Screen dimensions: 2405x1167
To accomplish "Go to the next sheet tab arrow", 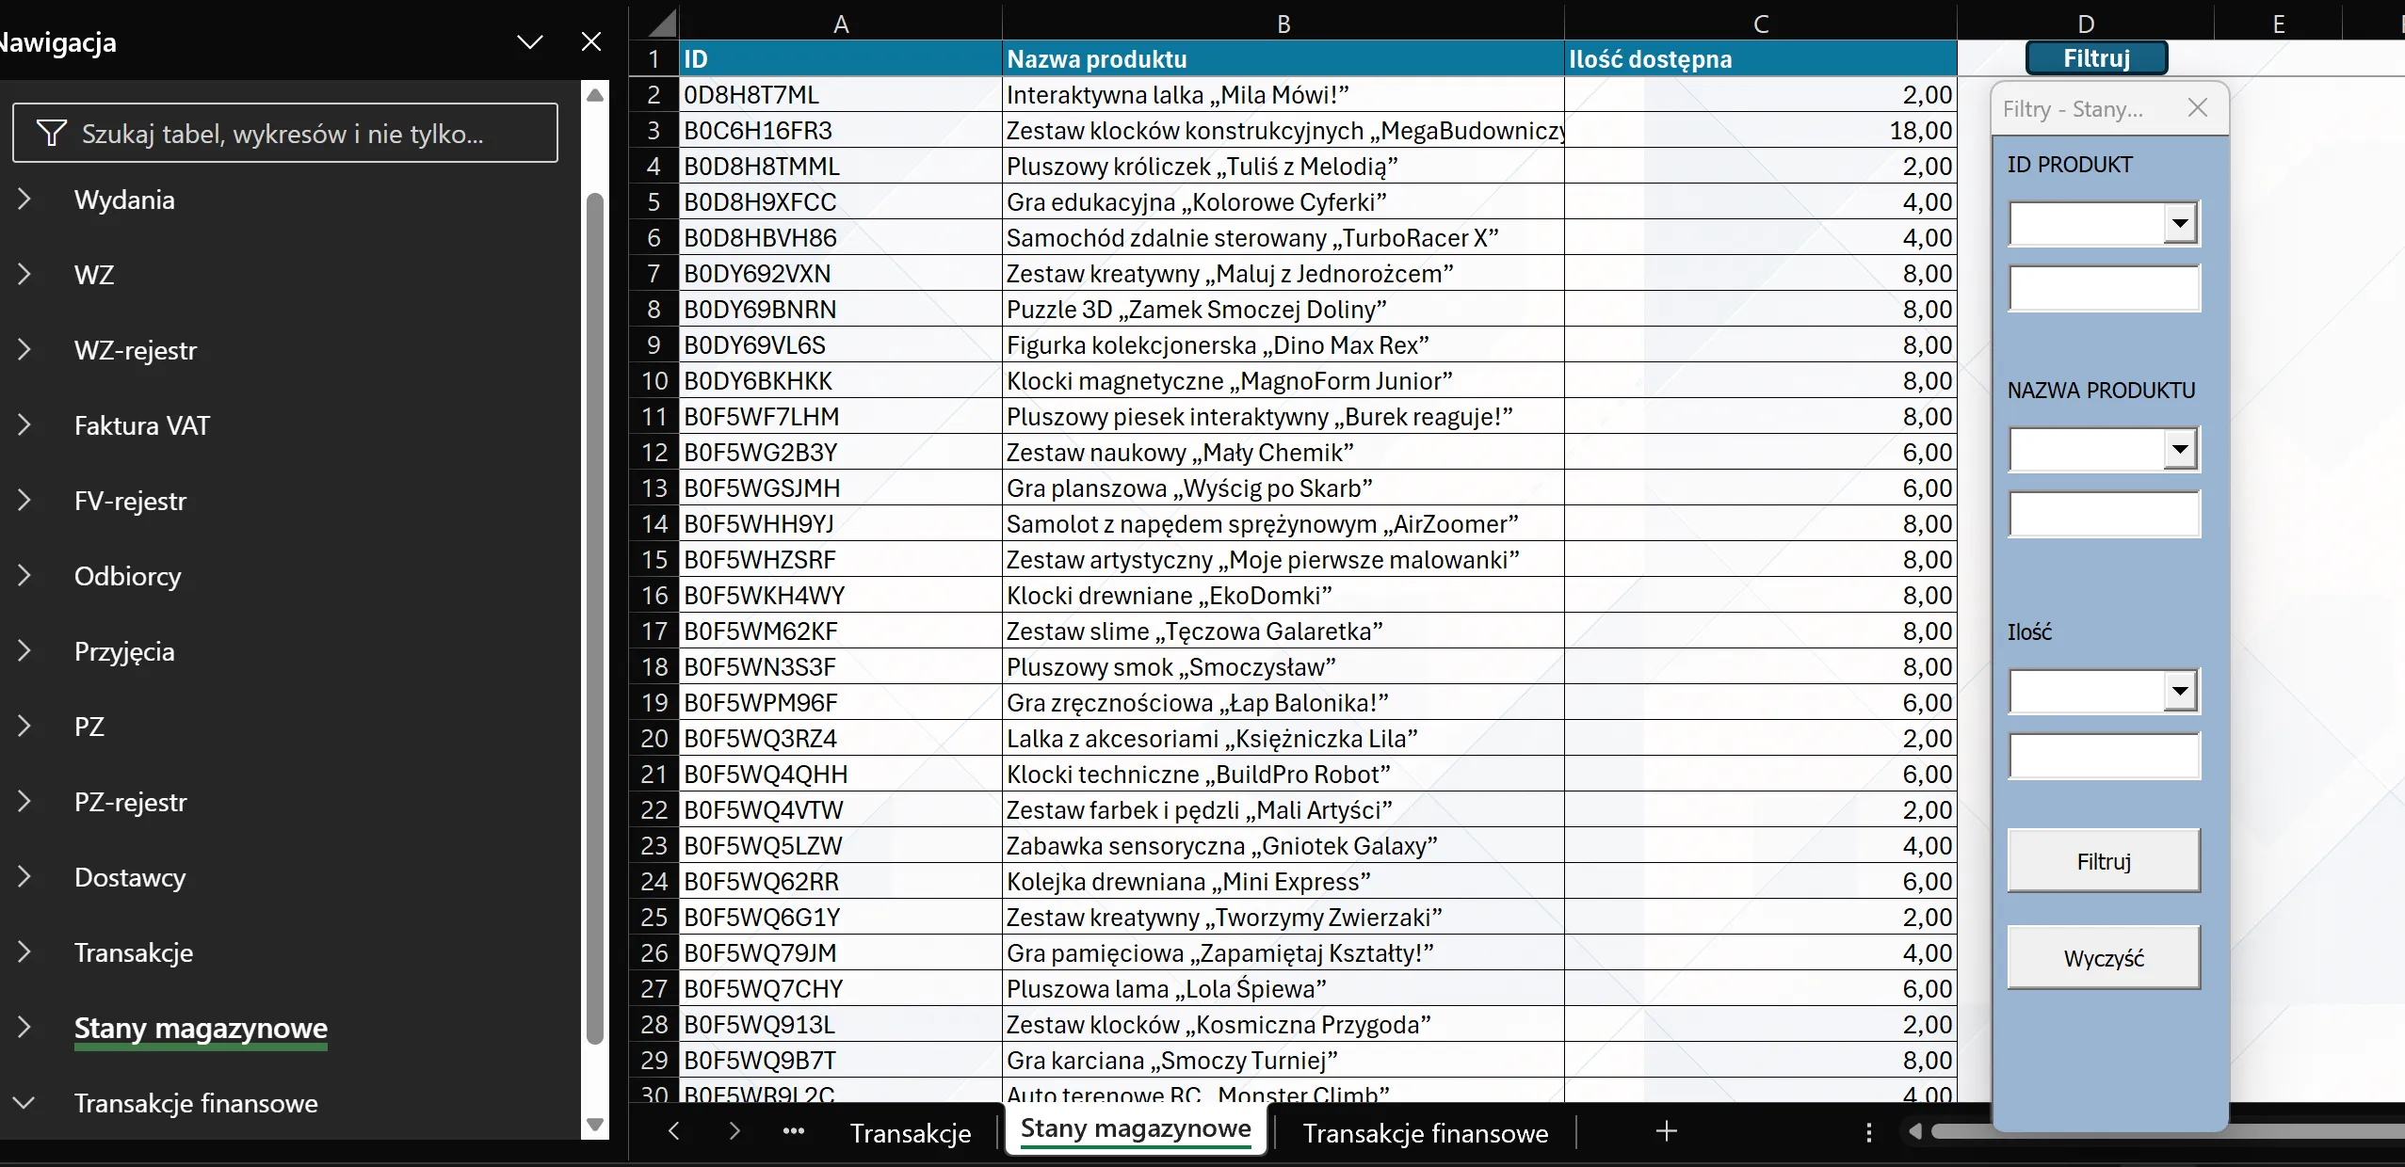I will pos(734,1131).
